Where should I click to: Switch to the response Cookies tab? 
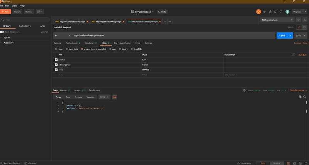65,90
